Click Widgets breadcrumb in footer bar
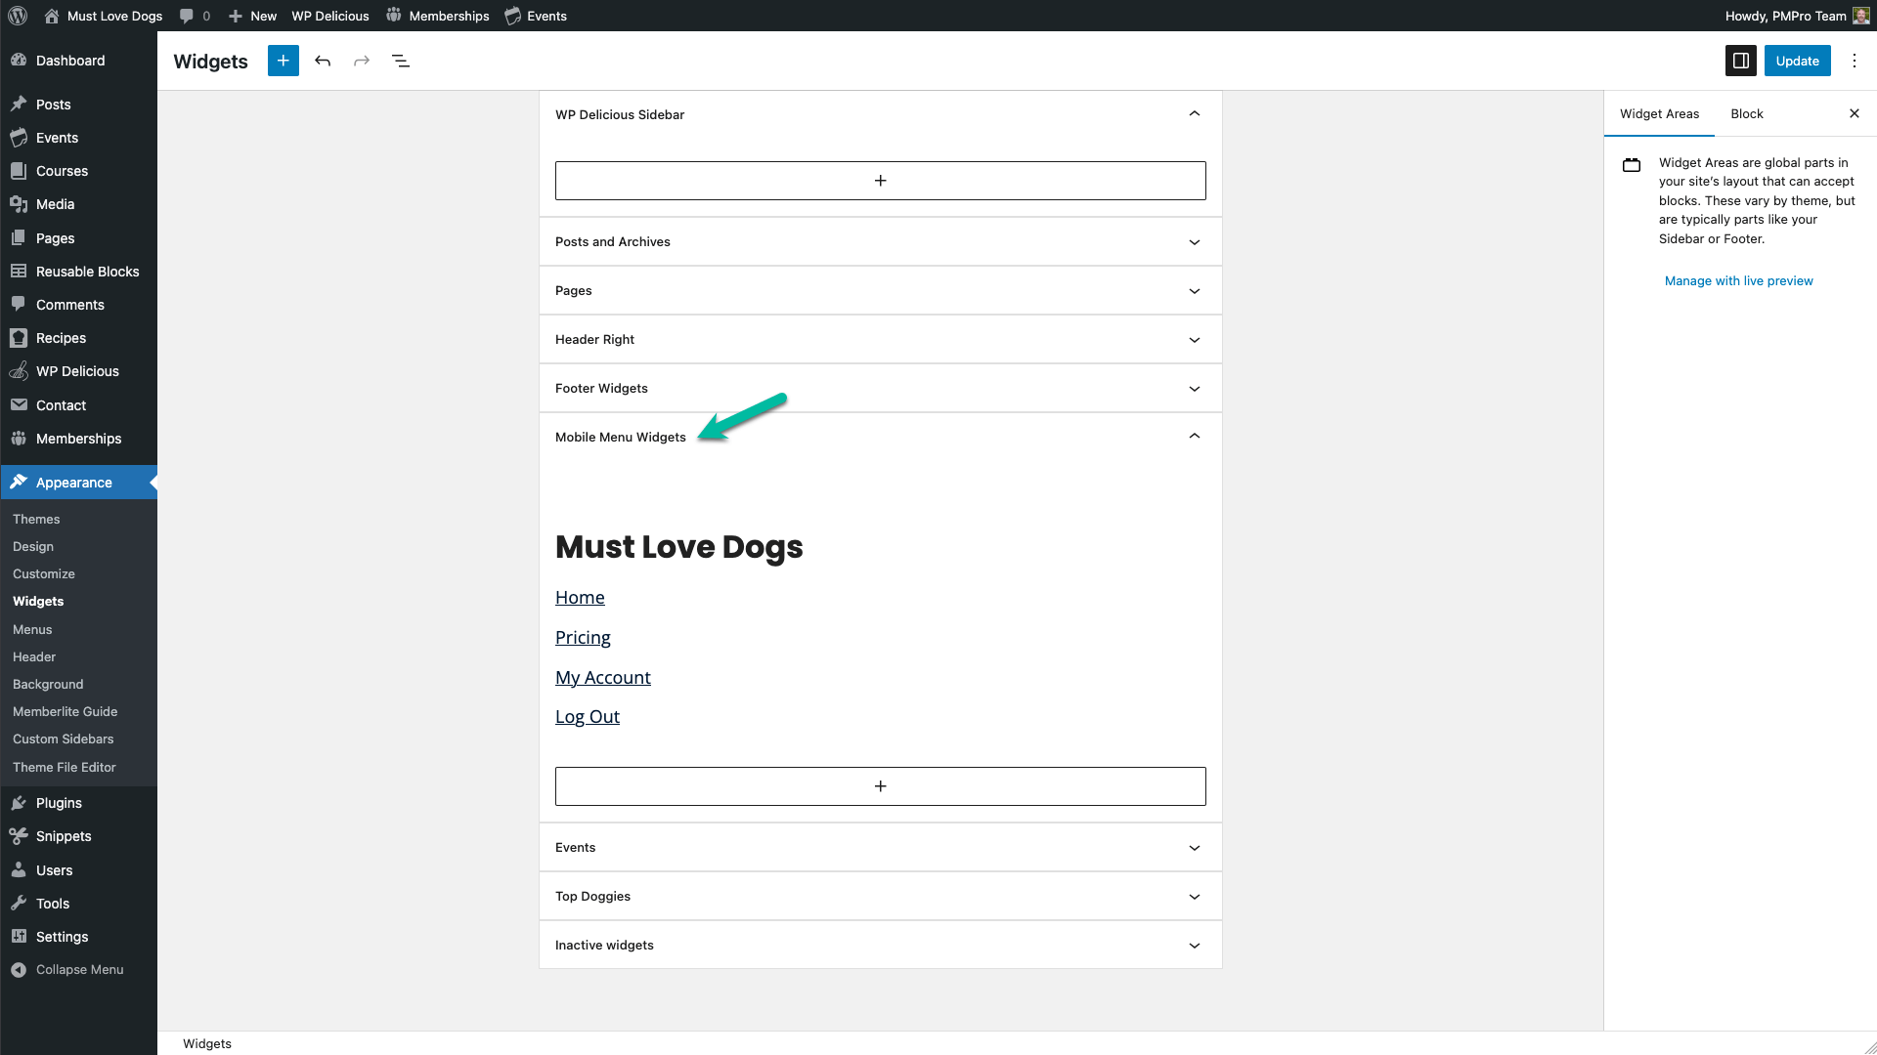Screen dimensions: 1877x1055 coord(207,1043)
